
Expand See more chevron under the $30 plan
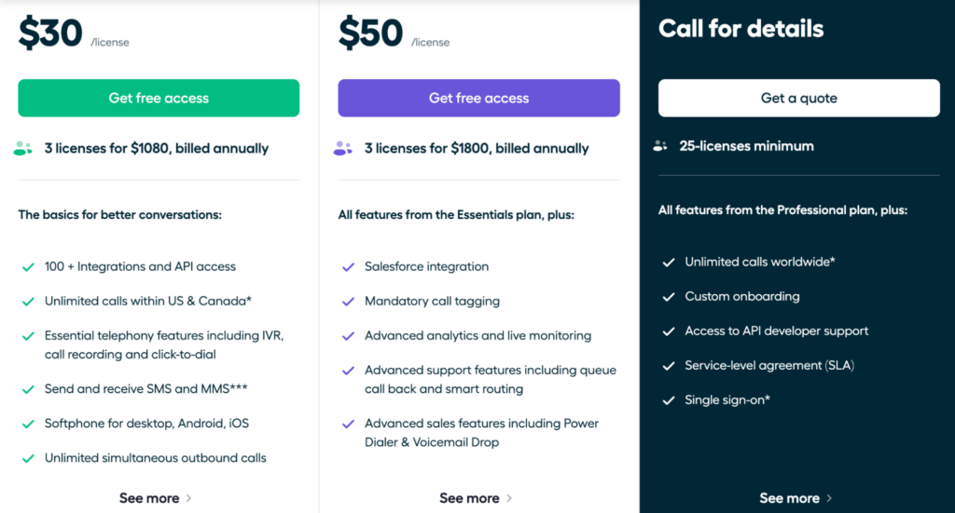click(188, 498)
